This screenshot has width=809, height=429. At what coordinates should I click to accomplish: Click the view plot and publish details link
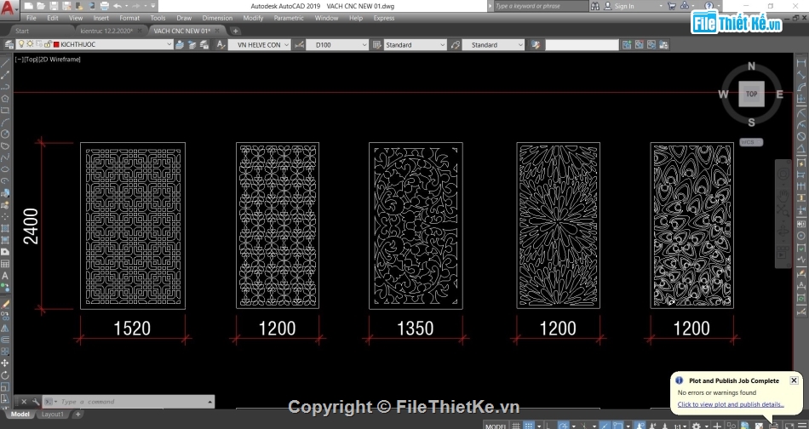pyautogui.click(x=731, y=404)
